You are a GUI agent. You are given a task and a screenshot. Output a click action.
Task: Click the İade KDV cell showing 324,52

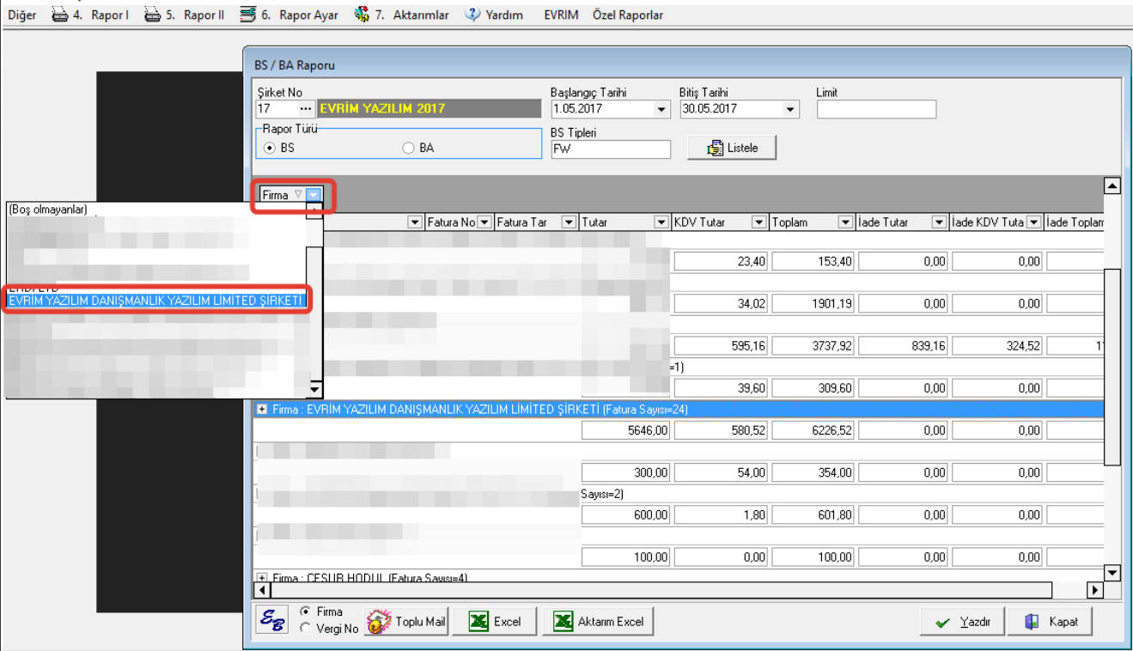click(x=997, y=346)
